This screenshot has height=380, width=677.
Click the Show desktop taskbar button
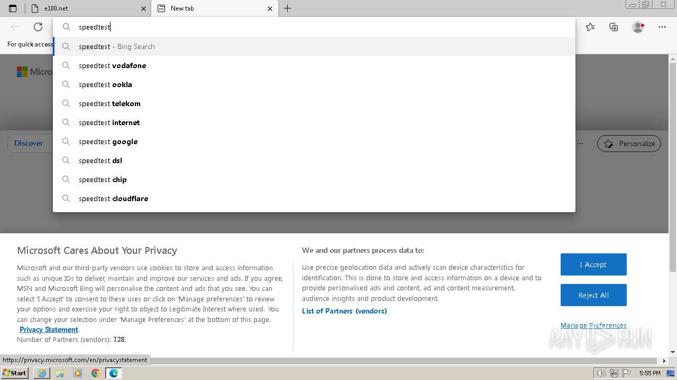pos(672,373)
